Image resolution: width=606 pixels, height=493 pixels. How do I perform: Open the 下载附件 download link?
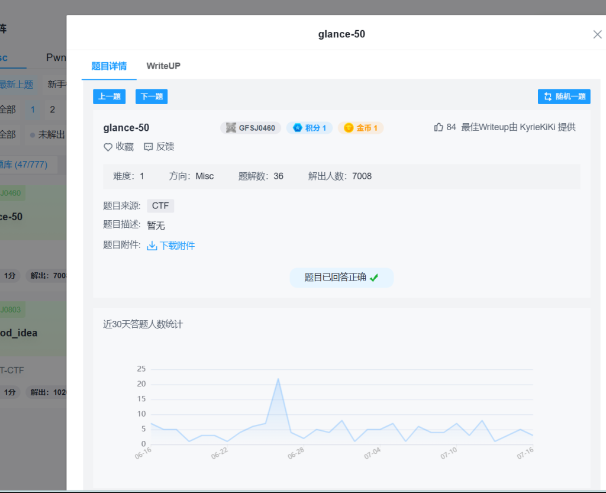177,246
